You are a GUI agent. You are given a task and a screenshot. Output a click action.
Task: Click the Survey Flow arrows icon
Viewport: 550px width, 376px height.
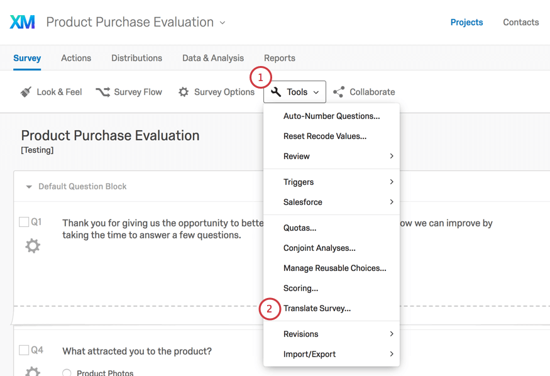pos(102,92)
